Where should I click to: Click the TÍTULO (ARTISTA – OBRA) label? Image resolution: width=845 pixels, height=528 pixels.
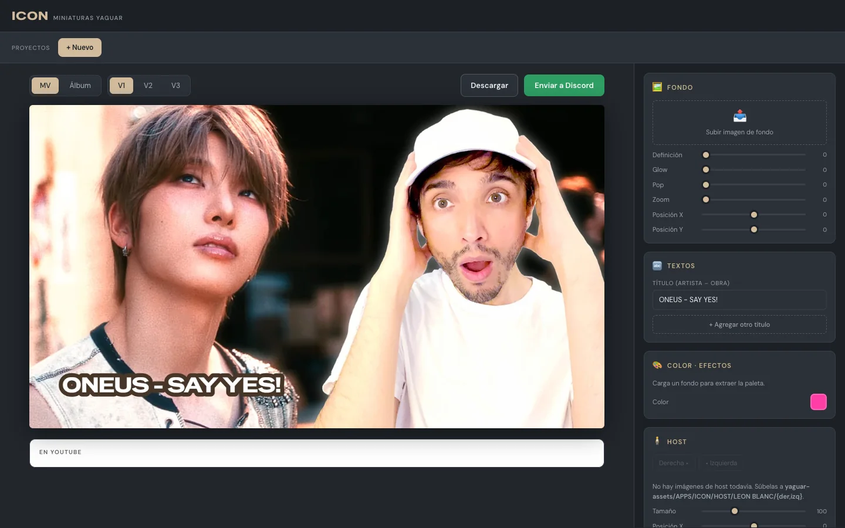[x=691, y=283]
